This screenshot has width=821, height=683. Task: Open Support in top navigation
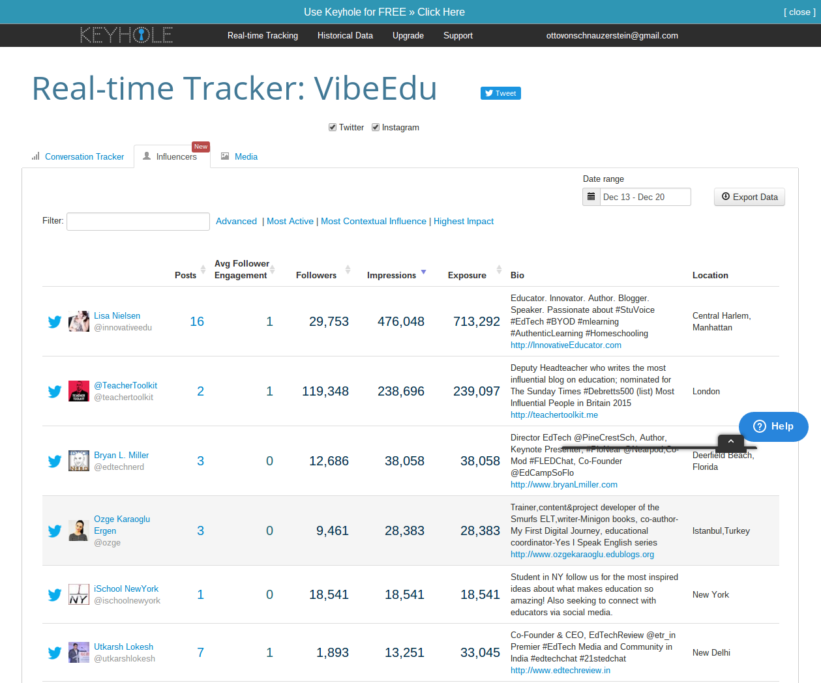pyautogui.click(x=458, y=36)
